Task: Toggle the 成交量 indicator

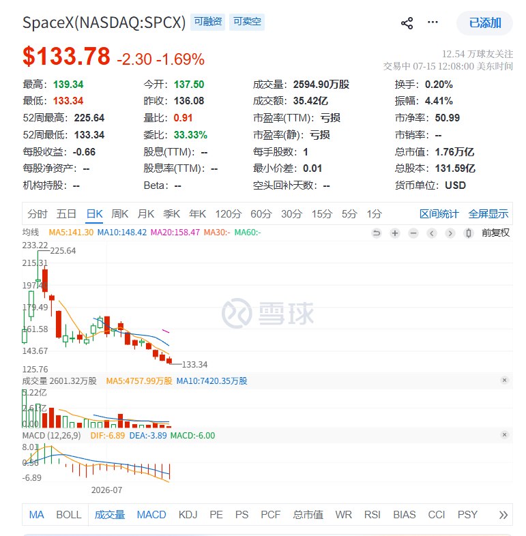Action: [x=109, y=514]
